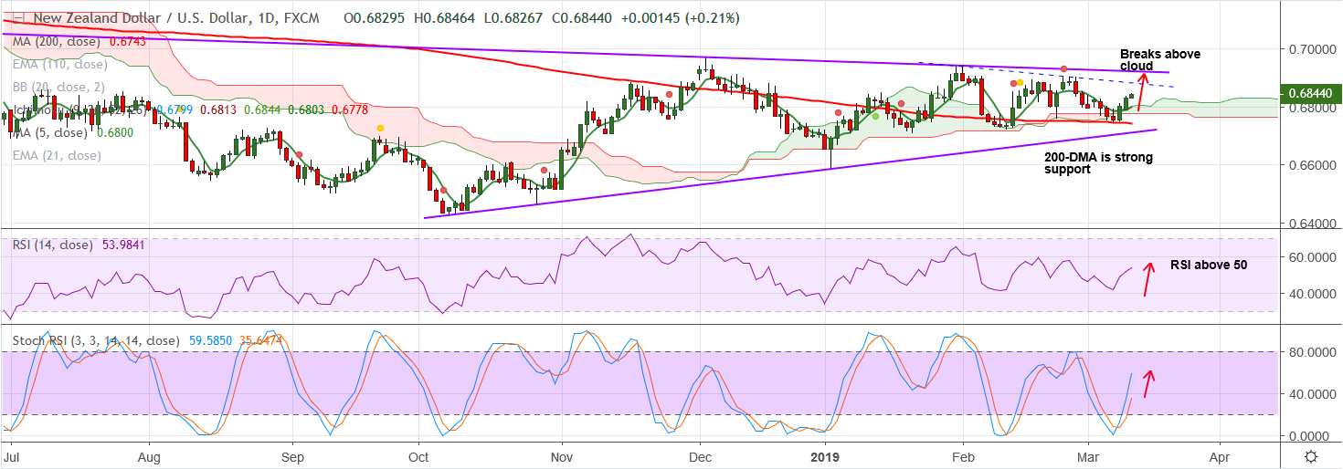Screen dimensions: 1343x469
Task: Select the Stoch RSI (3, 3, 14, 14, close) label
Action: click(96, 341)
